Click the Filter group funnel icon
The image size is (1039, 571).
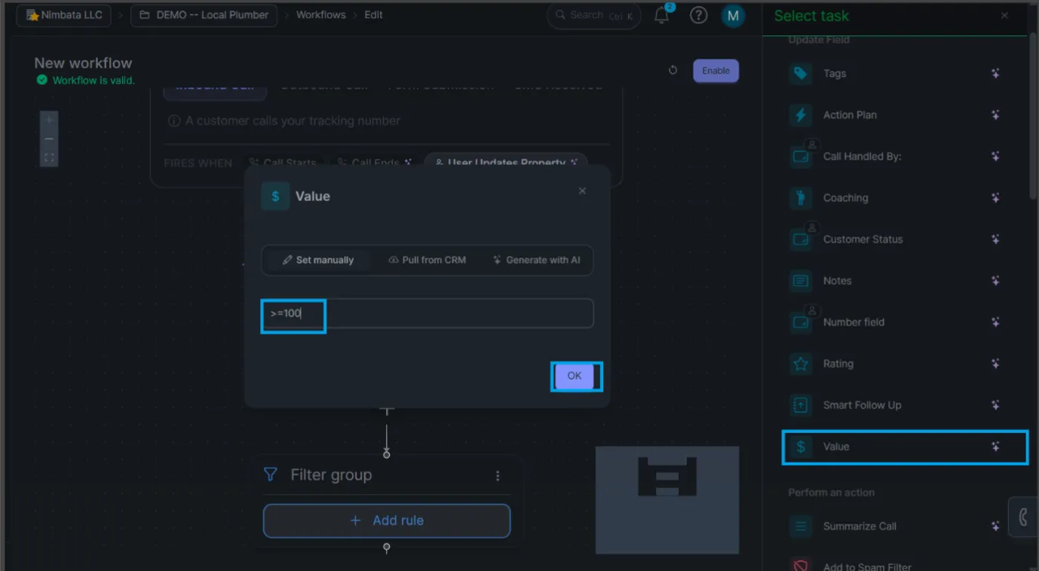[271, 475]
